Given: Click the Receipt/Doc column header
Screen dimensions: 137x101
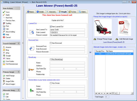Looking at the screenshot, I should pyautogui.click(x=100, y=51).
